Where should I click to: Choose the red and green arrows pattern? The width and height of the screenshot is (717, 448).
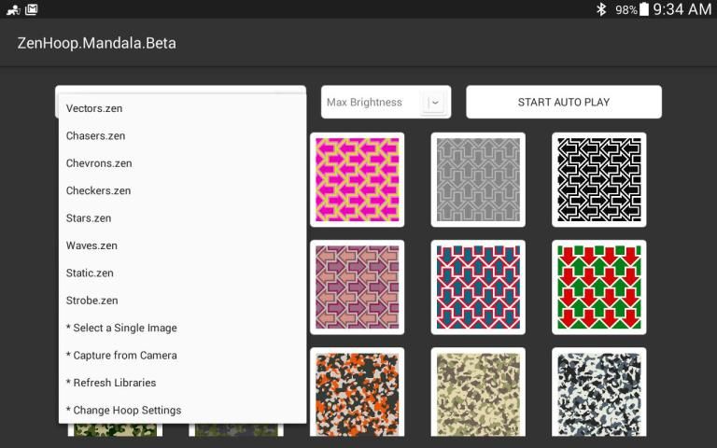(598, 287)
